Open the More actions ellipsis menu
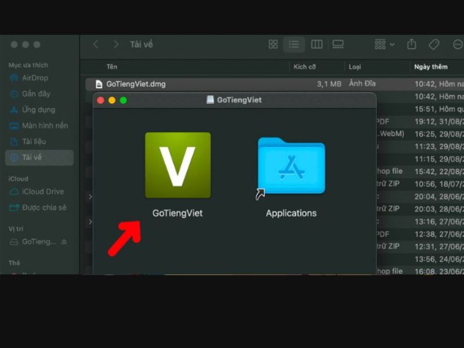The image size is (464, 348). [458, 45]
